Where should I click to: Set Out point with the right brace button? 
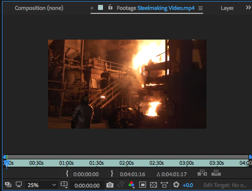112,174
